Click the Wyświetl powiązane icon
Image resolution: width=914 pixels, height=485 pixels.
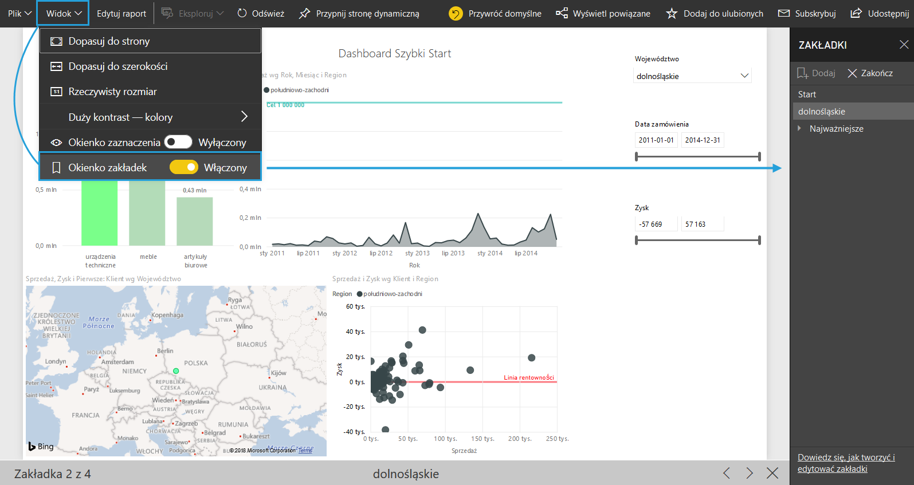pyautogui.click(x=562, y=13)
